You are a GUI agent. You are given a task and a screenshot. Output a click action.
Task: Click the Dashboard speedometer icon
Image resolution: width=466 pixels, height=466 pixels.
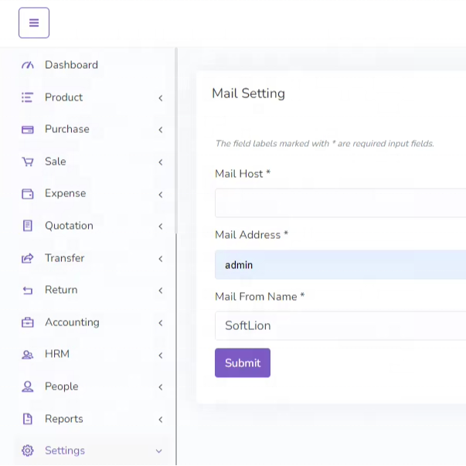(28, 65)
